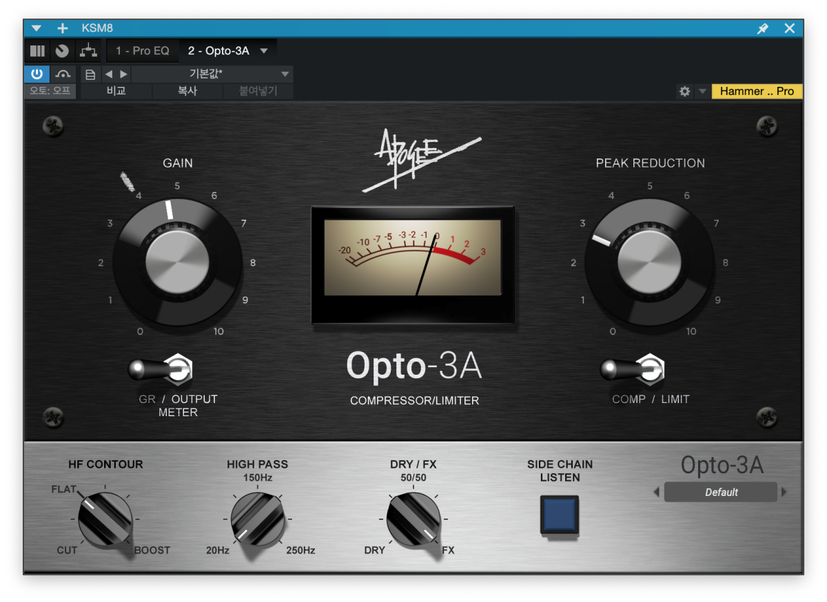
Task: Click the Apogee signature logo
Action: coord(421,161)
